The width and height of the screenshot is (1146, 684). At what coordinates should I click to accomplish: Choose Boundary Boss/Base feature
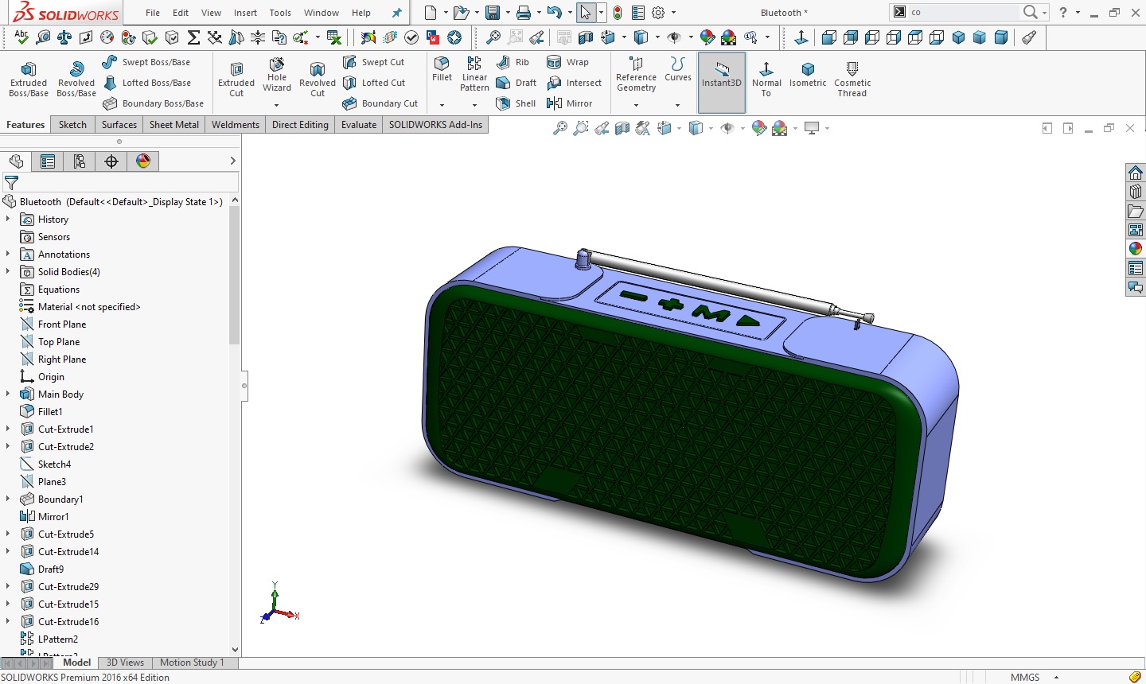pyautogui.click(x=153, y=103)
